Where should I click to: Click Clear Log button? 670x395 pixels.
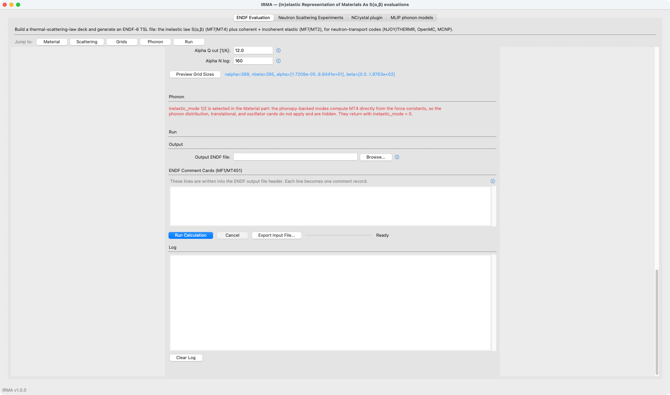186,358
